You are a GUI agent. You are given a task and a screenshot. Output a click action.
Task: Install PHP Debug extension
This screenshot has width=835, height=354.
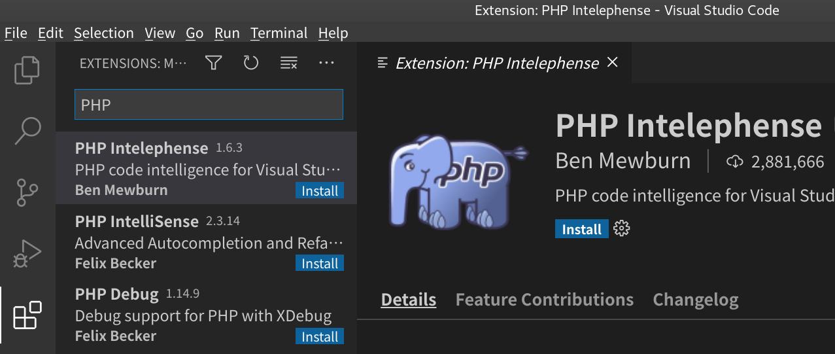(x=320, y=337)
